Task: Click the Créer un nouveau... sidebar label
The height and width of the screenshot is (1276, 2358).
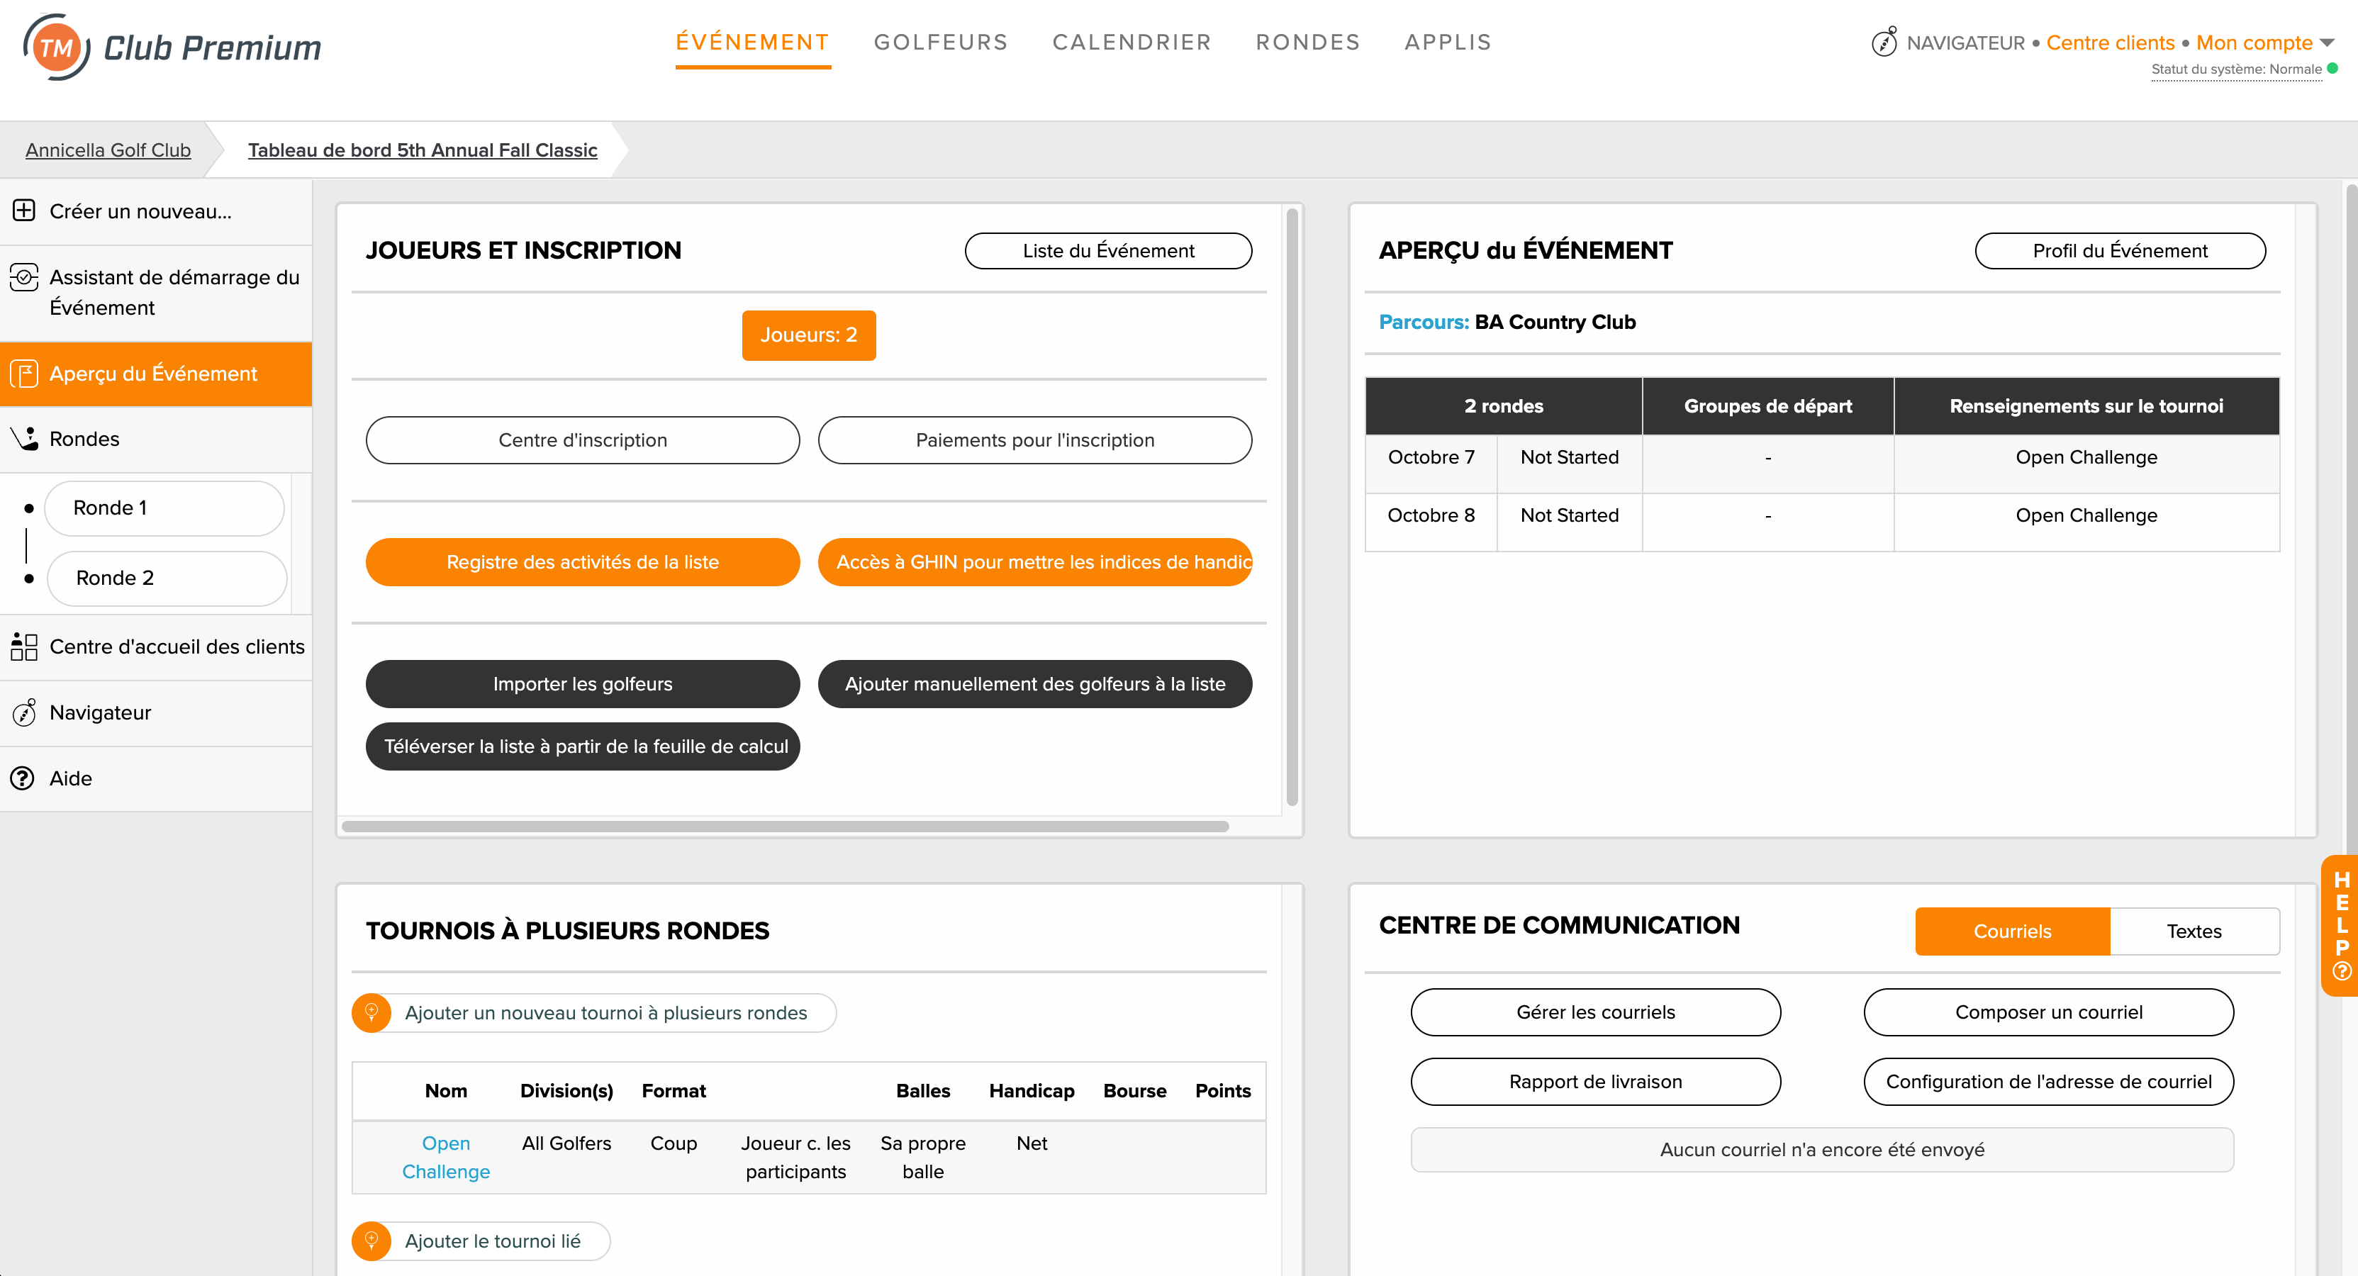Action: [140, 211]
